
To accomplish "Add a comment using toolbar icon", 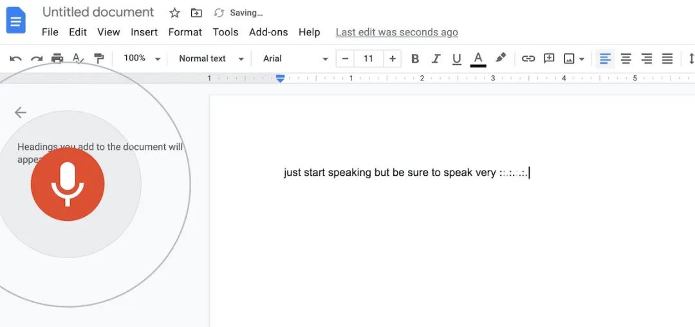I will pos(549,59).
